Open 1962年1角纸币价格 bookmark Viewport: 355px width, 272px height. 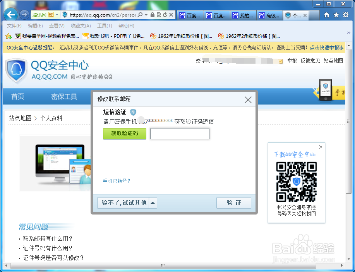181,36
